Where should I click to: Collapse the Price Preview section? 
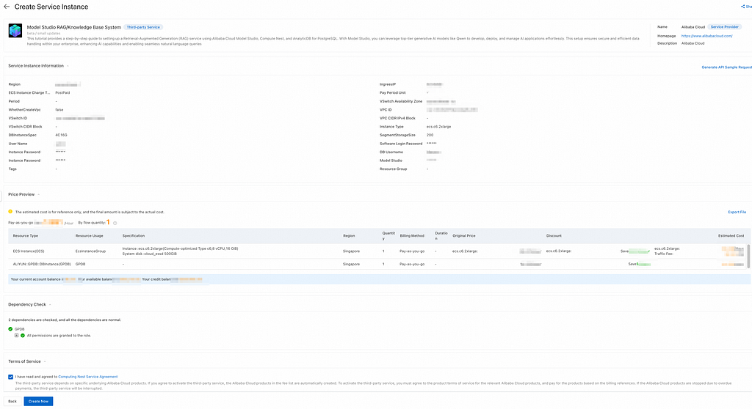(x=39, y=194)
